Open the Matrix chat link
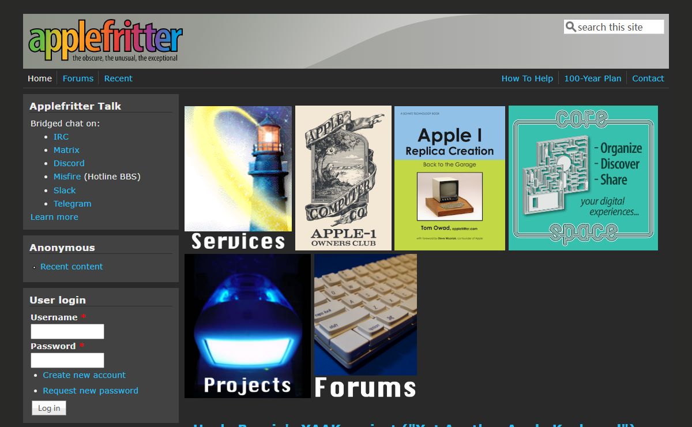The height and width of the screenshot is (427, 692). 66,150
